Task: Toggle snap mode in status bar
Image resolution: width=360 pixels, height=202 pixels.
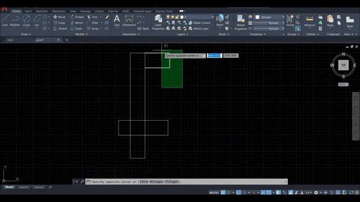Action: coord(229,192)
